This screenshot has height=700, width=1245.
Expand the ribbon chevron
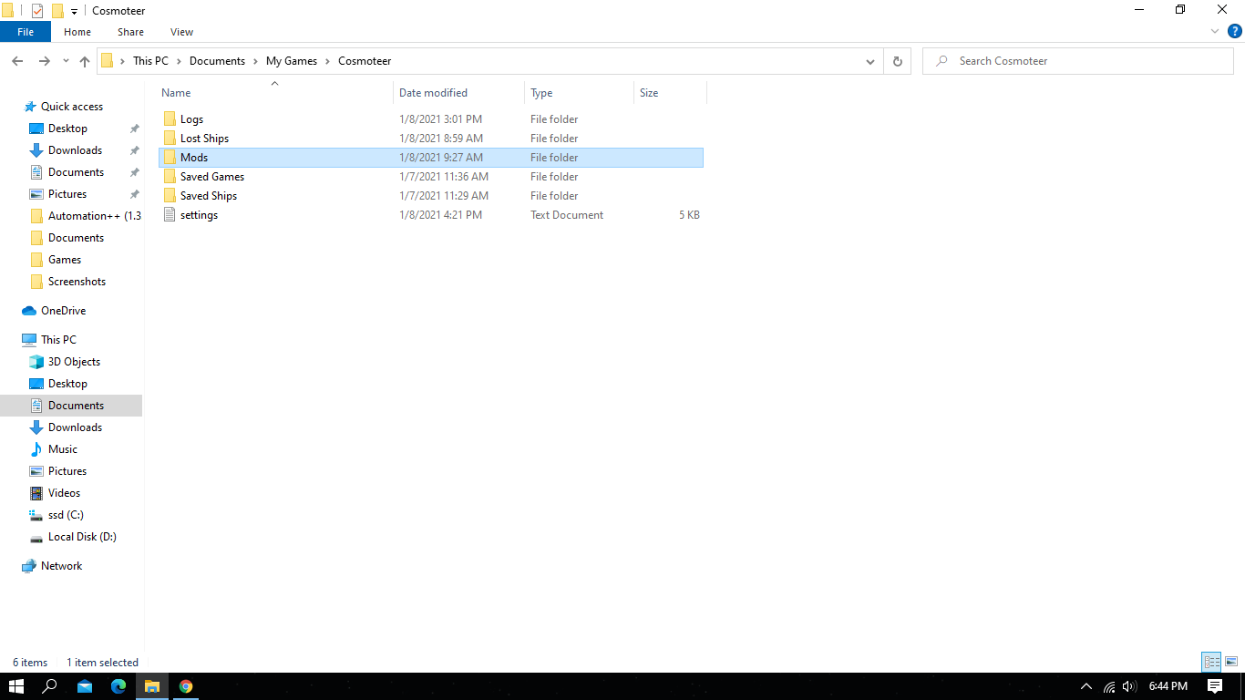click(x=1215, y=31)
